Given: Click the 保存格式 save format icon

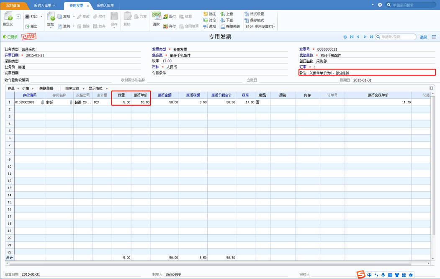Looking at the screenshot, I should (x=247, y=20).
